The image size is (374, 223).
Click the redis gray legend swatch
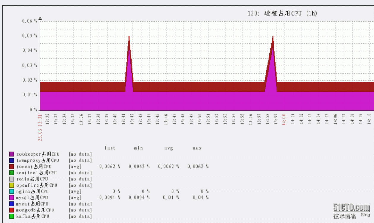tap(12, 179)
